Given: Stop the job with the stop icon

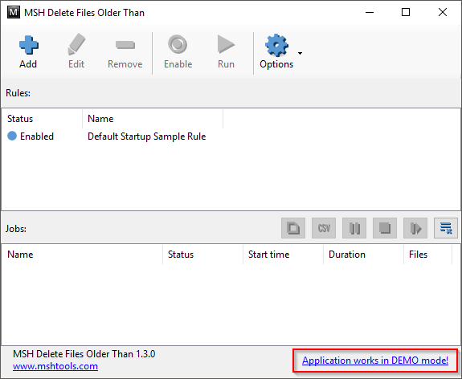Looking at the screenshot, I should 385,228.
